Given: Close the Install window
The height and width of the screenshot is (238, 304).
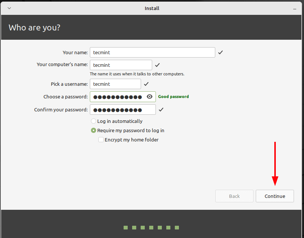Looking at the screenshot, I should (294, 8).
